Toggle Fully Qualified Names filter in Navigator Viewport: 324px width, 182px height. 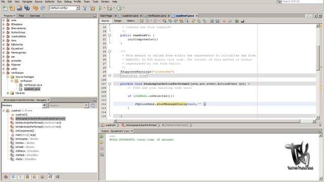coord(43,176)
